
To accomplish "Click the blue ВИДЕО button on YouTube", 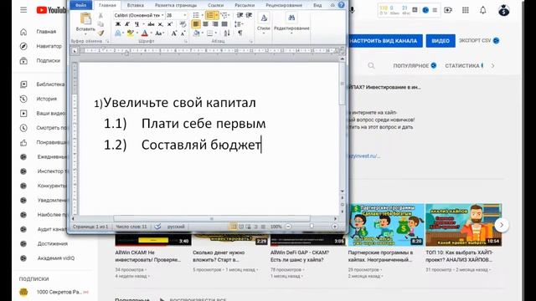I will coord(441,41).
